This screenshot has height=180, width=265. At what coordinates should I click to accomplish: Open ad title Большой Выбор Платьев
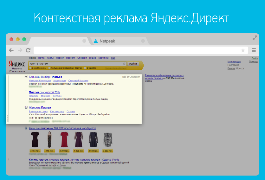coord(45,77)
